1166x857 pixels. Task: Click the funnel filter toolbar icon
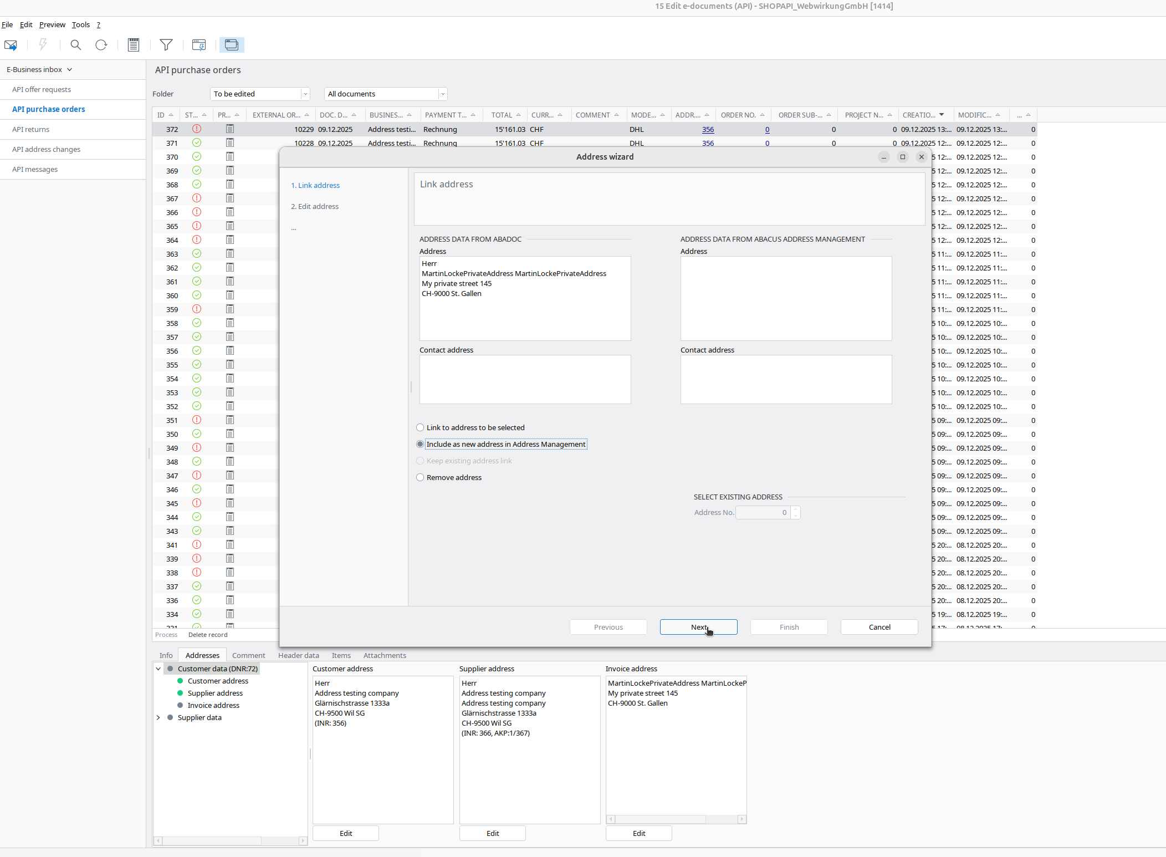click(x=166, y=45)
